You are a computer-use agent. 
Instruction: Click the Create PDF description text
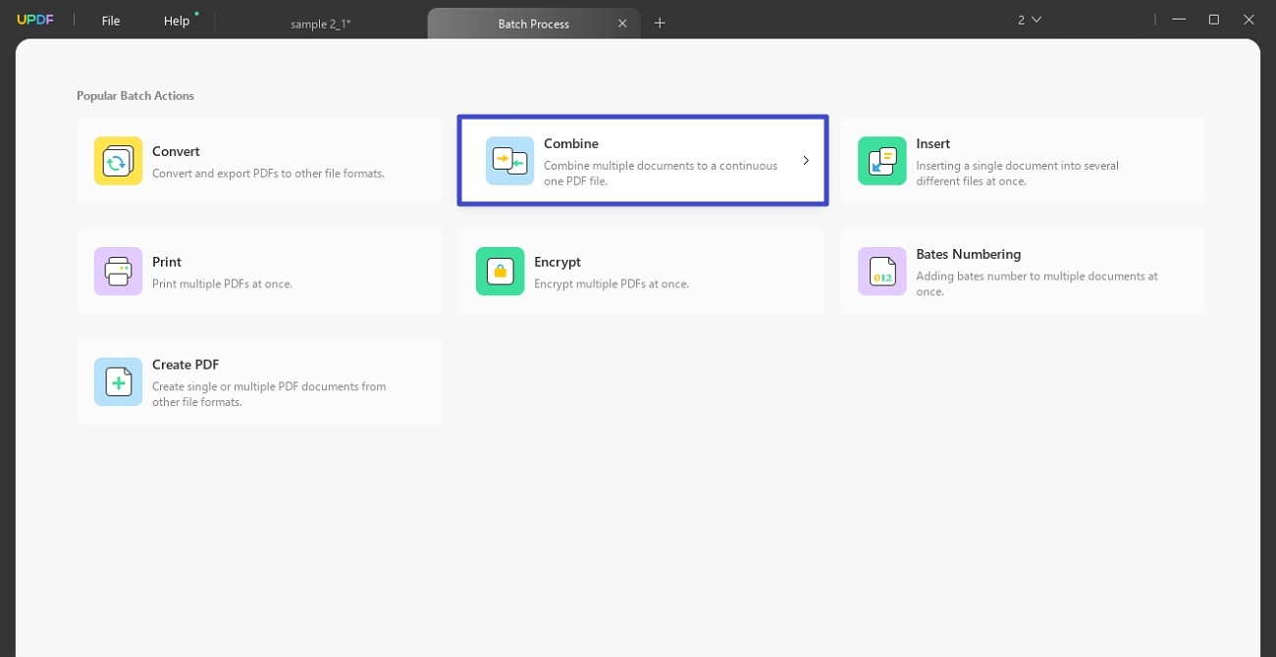pyautogui.click(x=269, y=394)
